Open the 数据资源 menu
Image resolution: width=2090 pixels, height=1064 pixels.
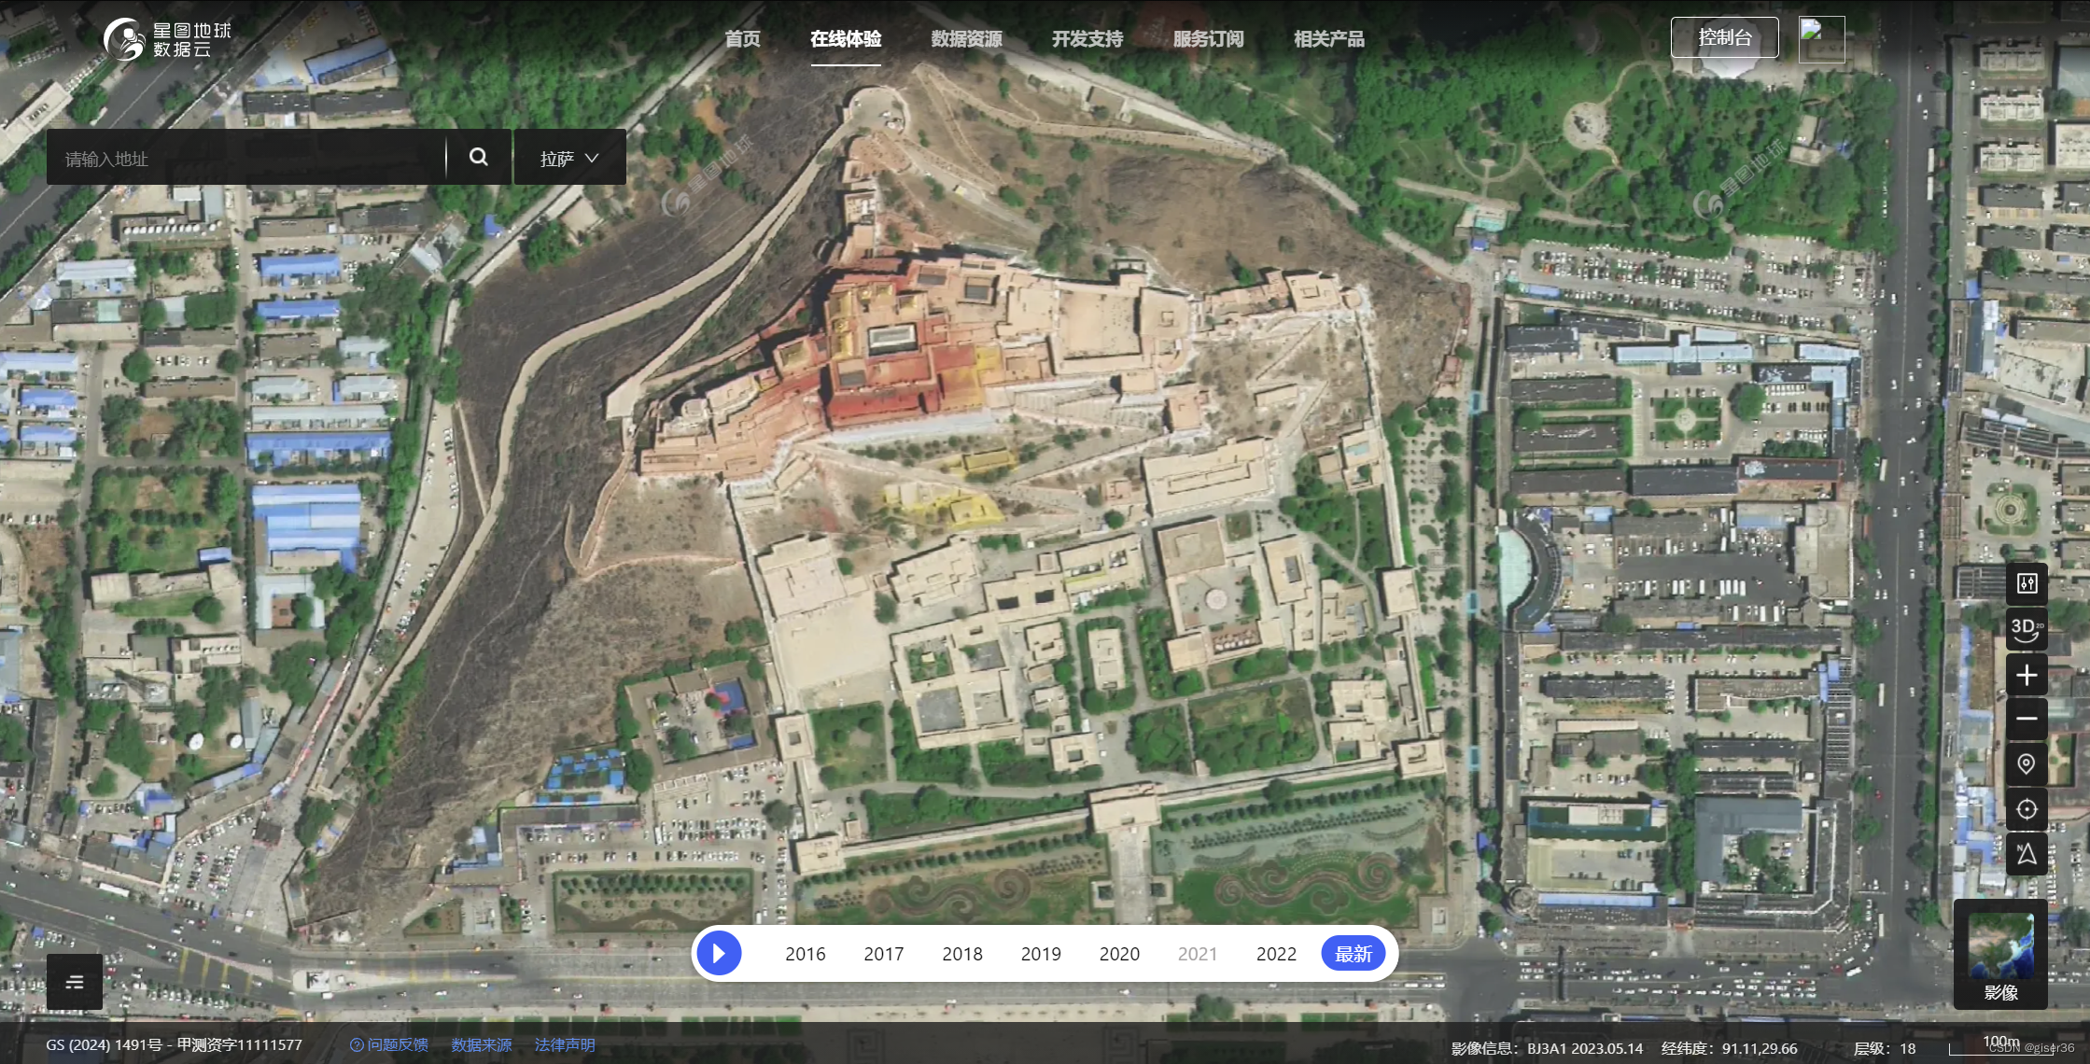tap(966, 38)
